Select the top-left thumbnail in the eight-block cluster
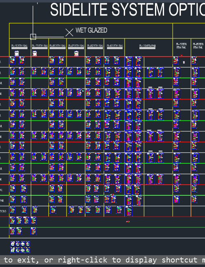 point(12,244)
